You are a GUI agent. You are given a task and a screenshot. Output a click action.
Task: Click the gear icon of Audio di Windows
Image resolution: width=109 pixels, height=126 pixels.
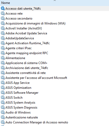[3, 112]
